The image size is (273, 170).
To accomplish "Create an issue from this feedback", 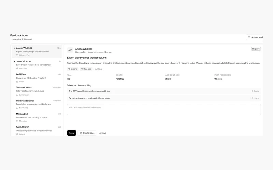I will 87,133.
